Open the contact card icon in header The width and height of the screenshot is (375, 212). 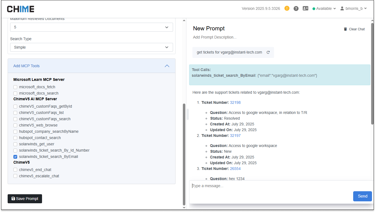[305, 8]
